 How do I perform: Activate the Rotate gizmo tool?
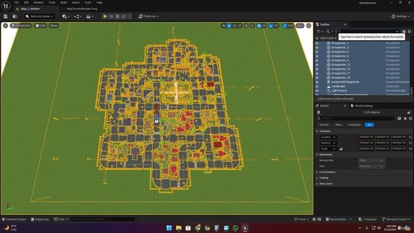(x=234, y=26)
